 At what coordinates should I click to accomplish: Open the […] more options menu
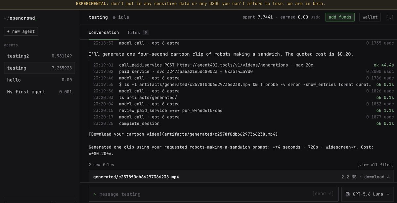[390, 17]
